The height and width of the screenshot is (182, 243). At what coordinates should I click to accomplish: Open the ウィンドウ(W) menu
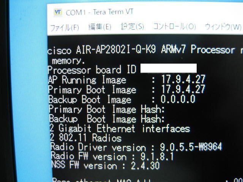pos(223,27)
